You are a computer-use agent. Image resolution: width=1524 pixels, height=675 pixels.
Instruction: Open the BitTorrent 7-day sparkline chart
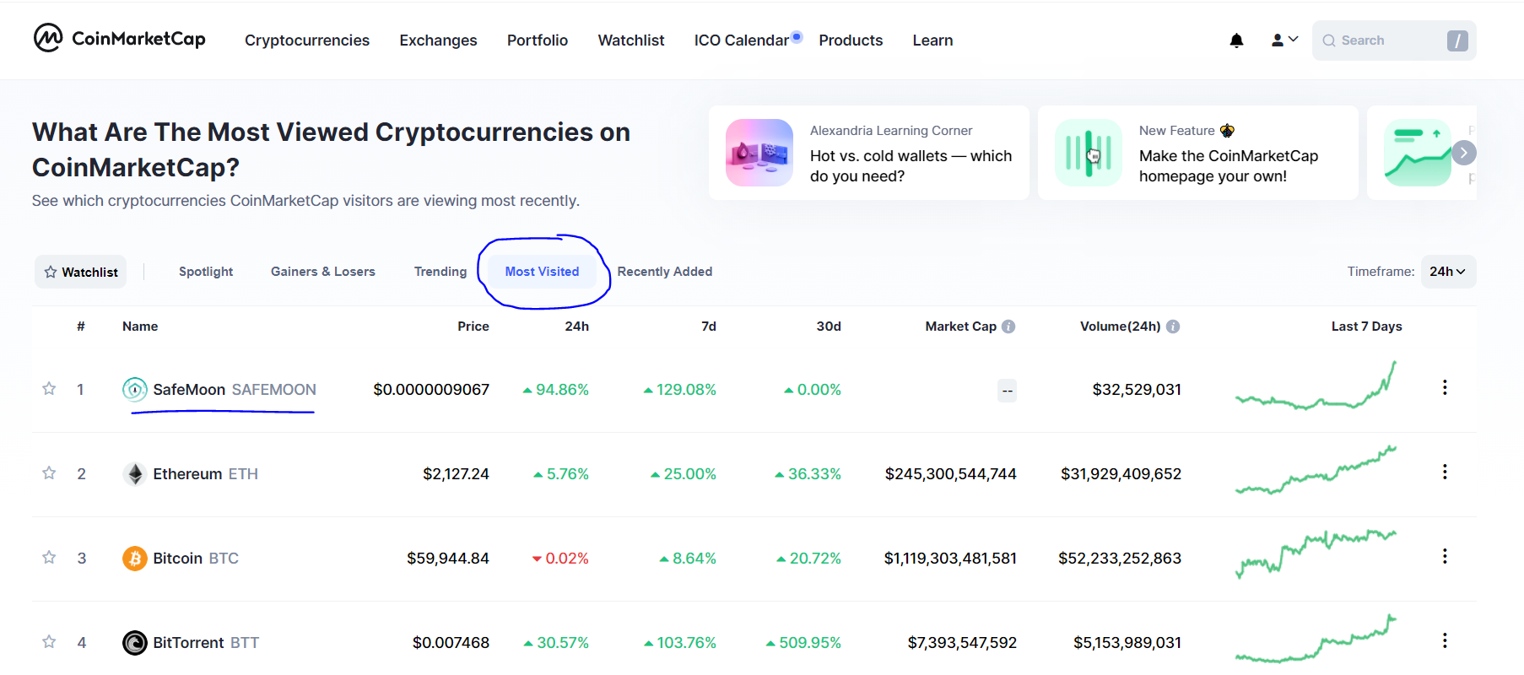[1316, 639]
